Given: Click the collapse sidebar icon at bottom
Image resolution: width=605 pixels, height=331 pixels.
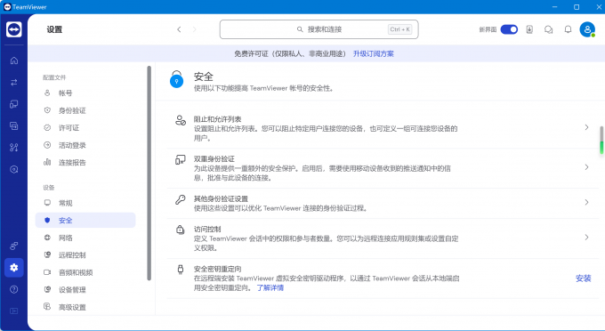Looking at the screenshot, I should point(14,311).
